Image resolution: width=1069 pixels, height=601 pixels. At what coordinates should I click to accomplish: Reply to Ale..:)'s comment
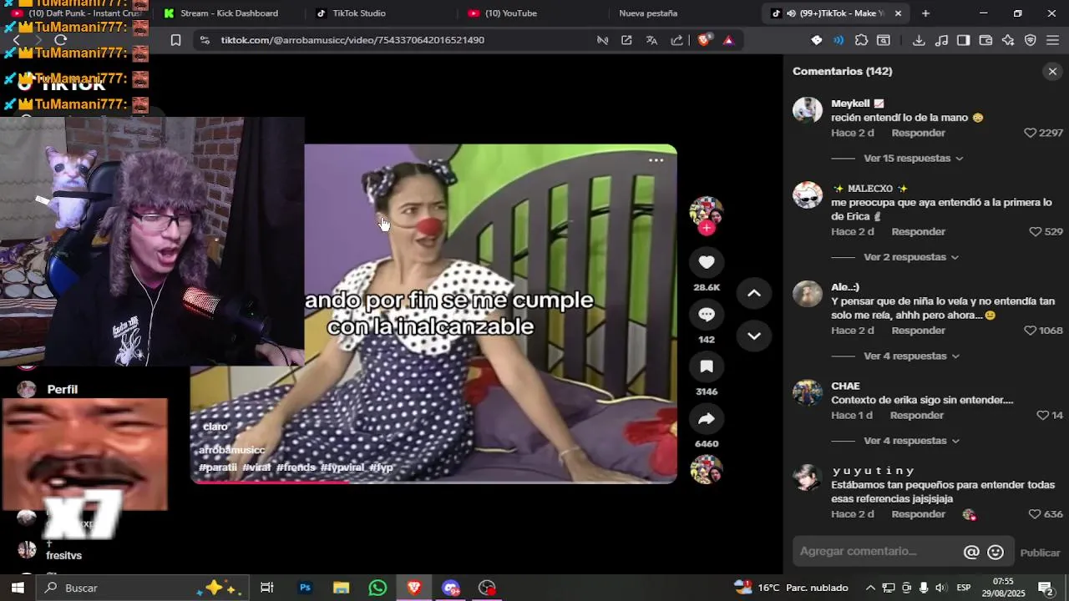tap(918, 331)
